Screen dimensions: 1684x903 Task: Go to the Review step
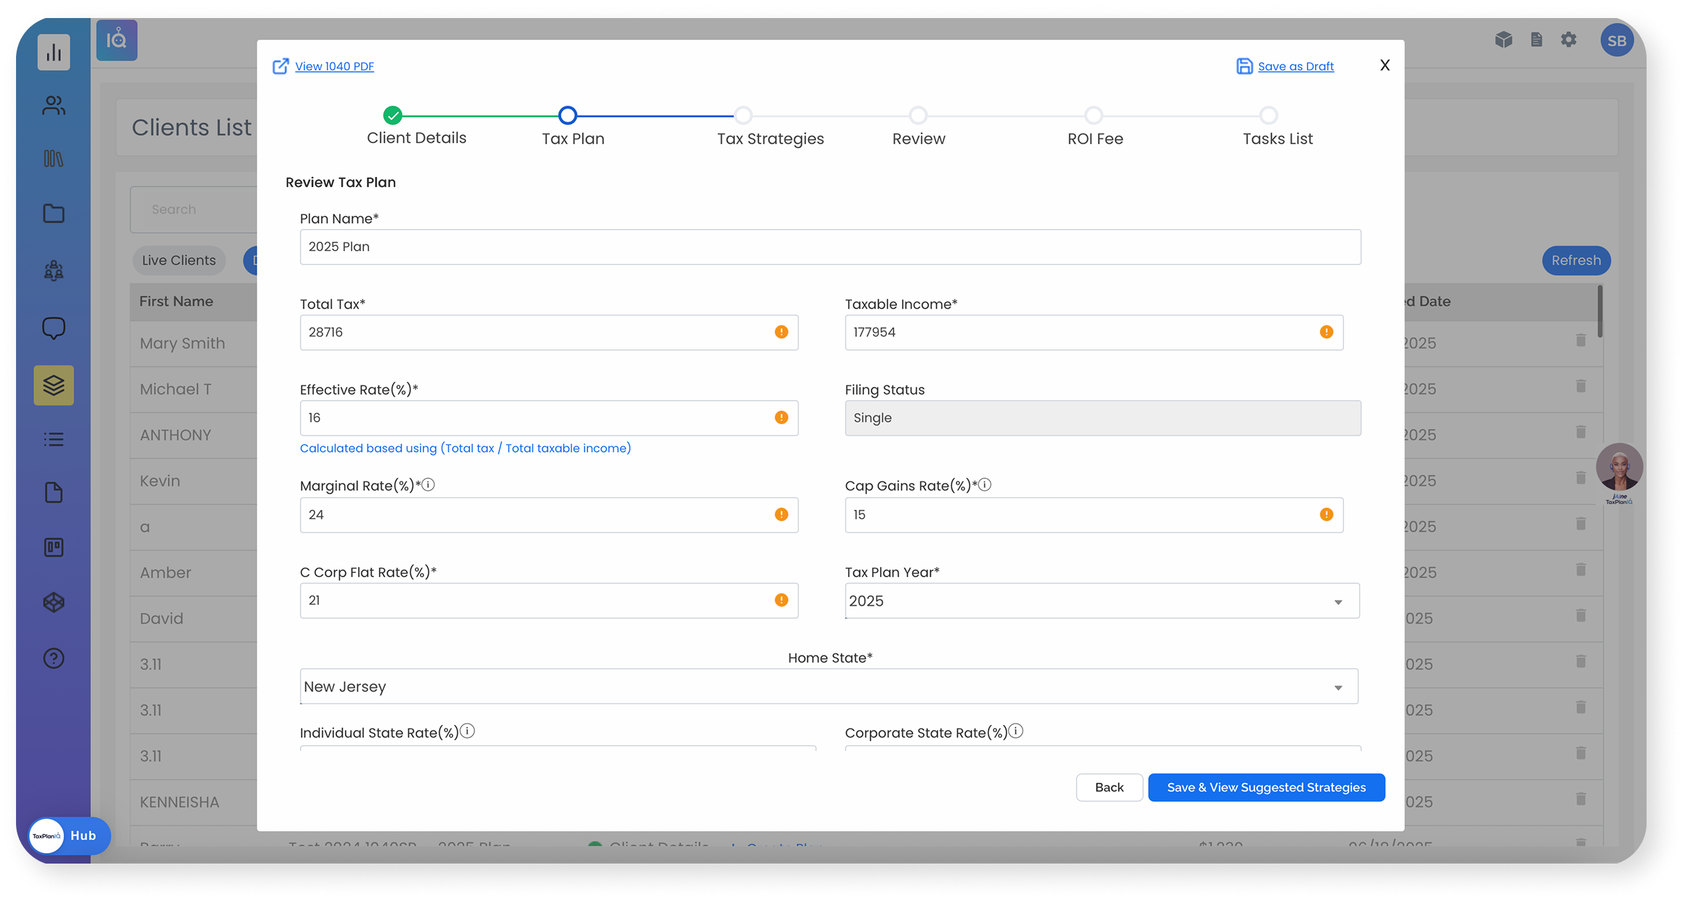tap(918, 116)
